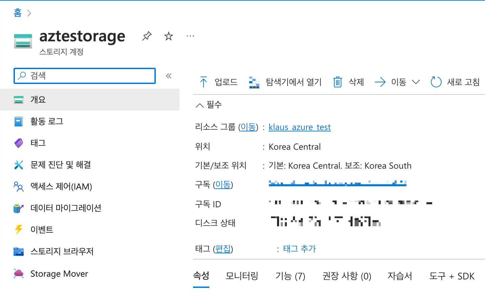The image size is (485, 294).
Task: Switch to 자습서 tab
Action: [x=400, y=276]
